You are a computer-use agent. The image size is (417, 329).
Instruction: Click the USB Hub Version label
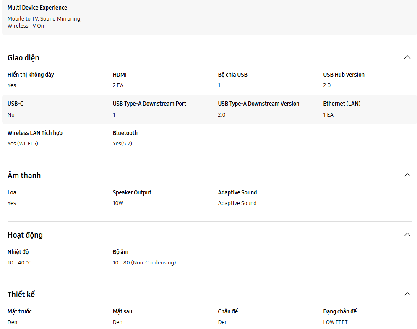click(344, 75)
